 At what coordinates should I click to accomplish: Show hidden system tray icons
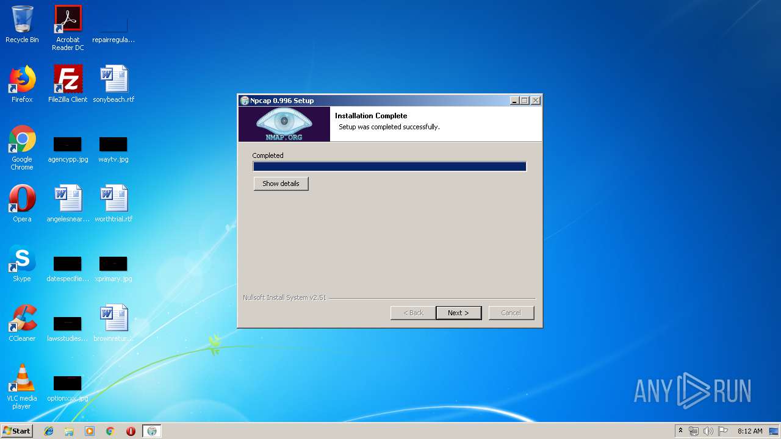[x=680, y=431]
